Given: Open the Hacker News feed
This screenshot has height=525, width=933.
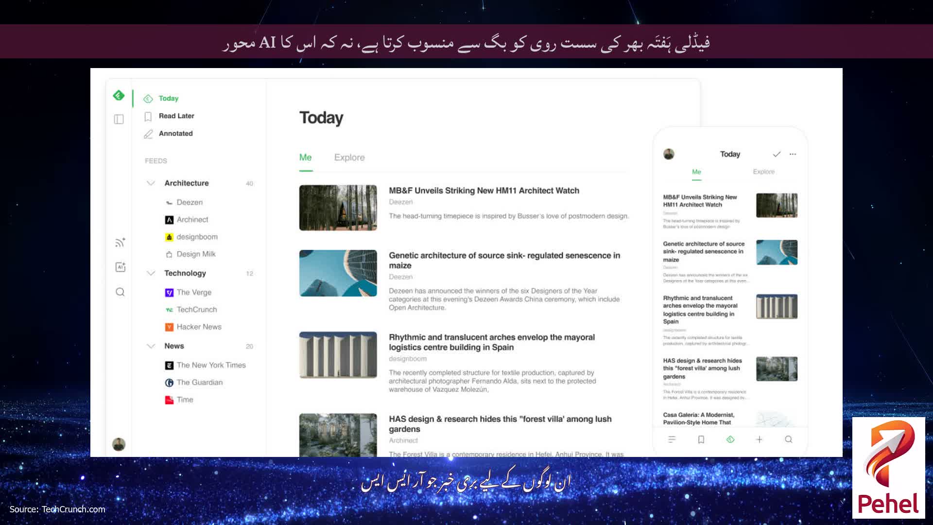Looking at the screenshot, I should point(199,327).
